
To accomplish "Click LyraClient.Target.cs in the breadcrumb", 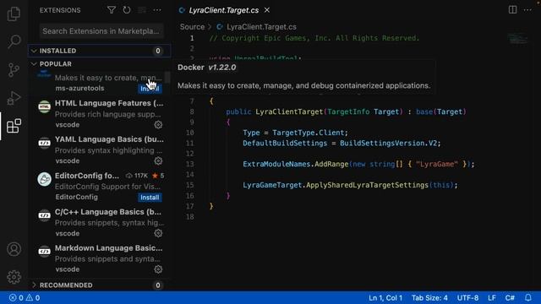I will pyautogui.click(x=261, y=27).
